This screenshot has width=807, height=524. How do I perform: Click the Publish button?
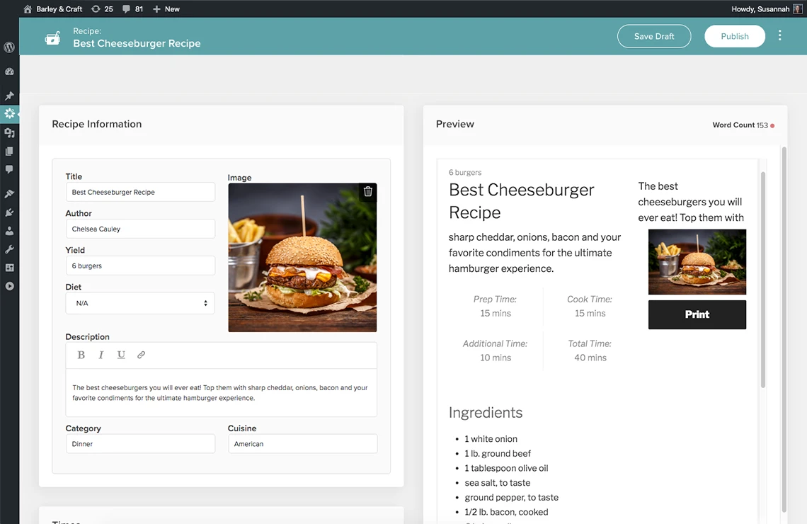click(x=734, y=36)
